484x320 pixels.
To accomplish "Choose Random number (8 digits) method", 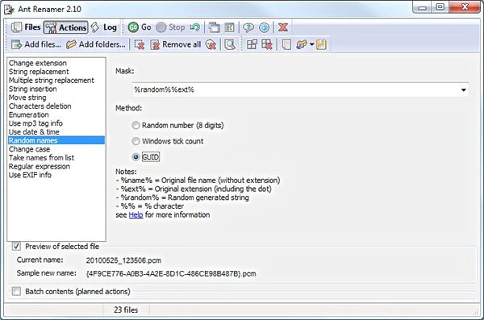I will 177,125.
